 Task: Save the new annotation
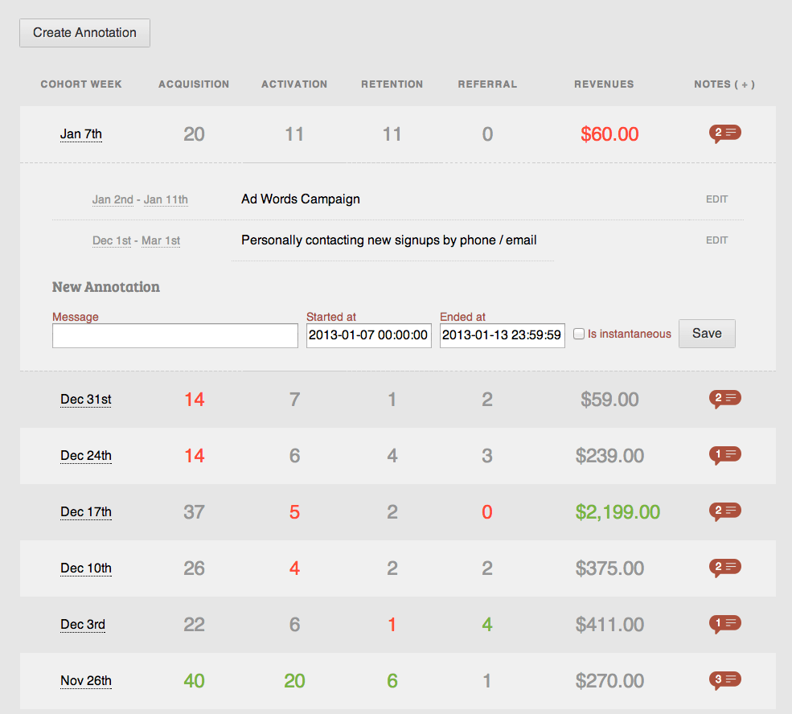click(707, 334)
